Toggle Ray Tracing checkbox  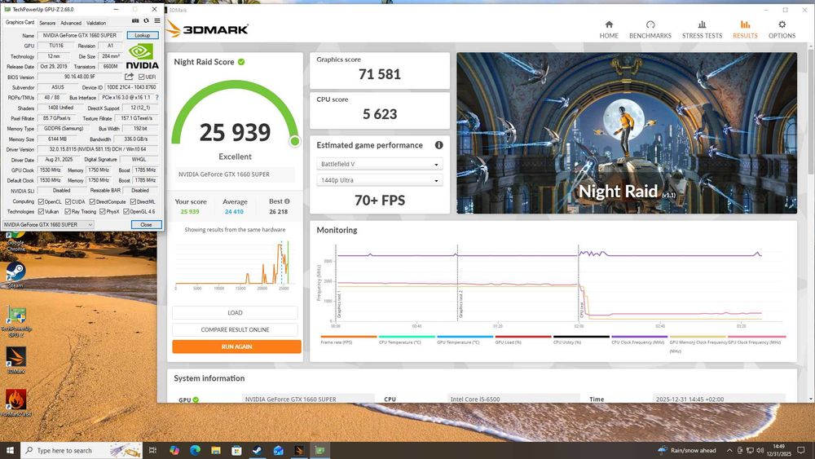[68, 212]
